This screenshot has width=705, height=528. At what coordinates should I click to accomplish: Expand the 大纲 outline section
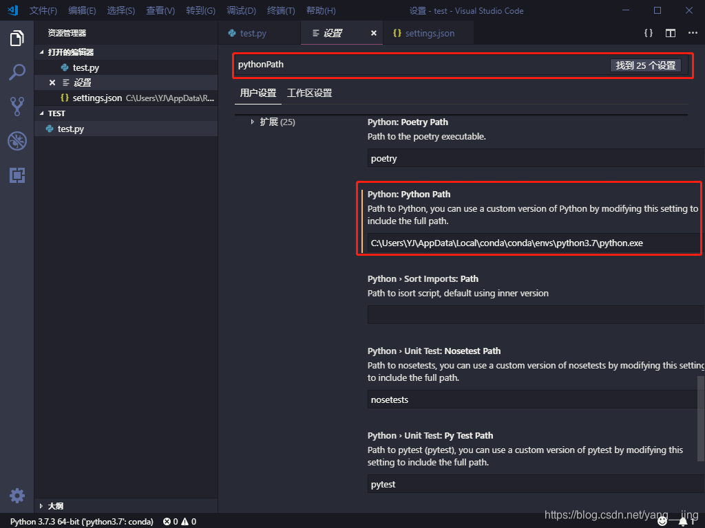[126, 506]
